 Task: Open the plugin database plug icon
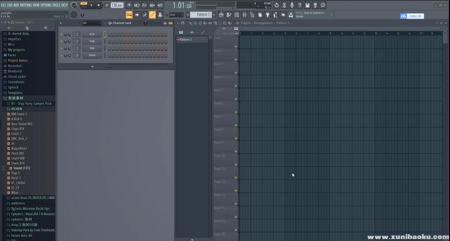(268, 15)
